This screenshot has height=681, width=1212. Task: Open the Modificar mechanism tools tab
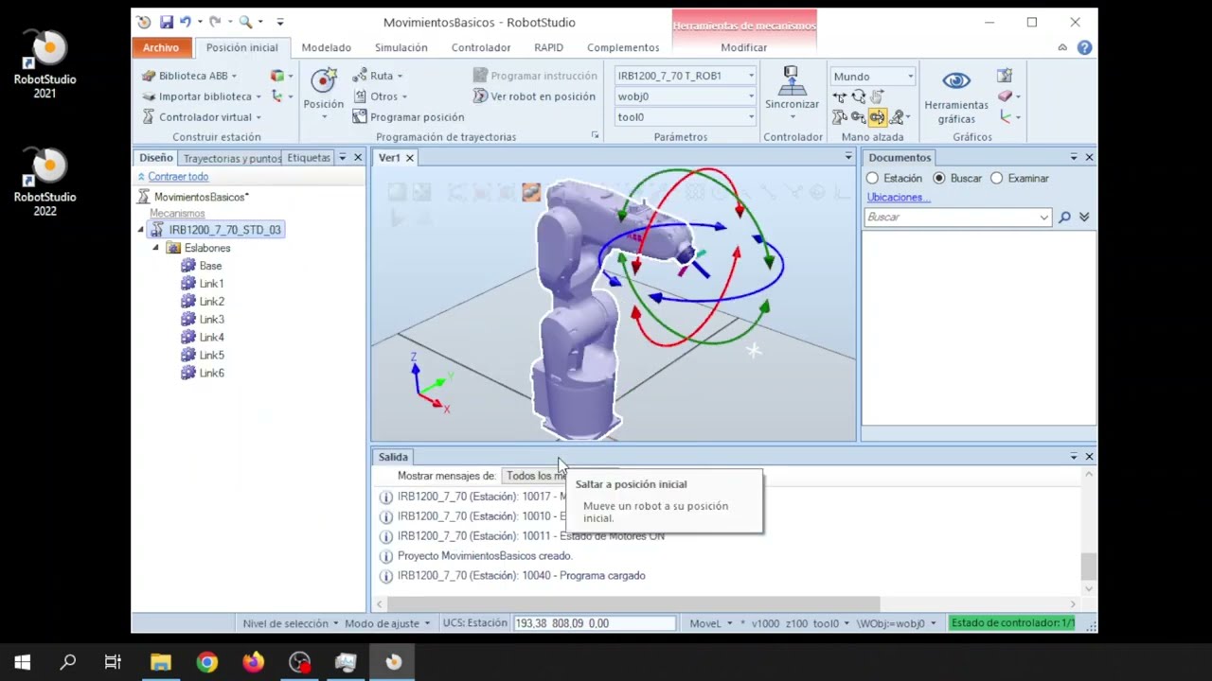tap(744, 47)
